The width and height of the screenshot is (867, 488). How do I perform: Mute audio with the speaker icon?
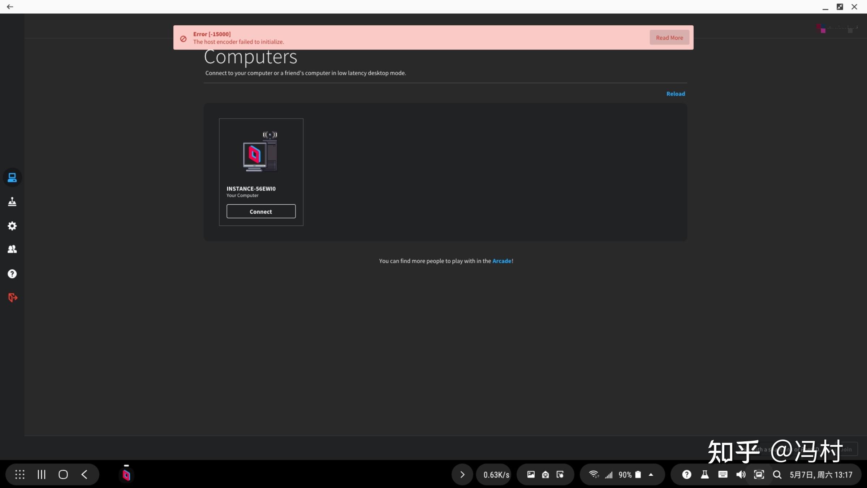click(741, 474)
